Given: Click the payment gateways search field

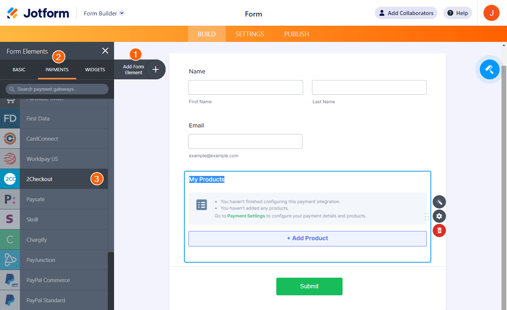Looking at the screenshot, I should [x=57, y=89].
